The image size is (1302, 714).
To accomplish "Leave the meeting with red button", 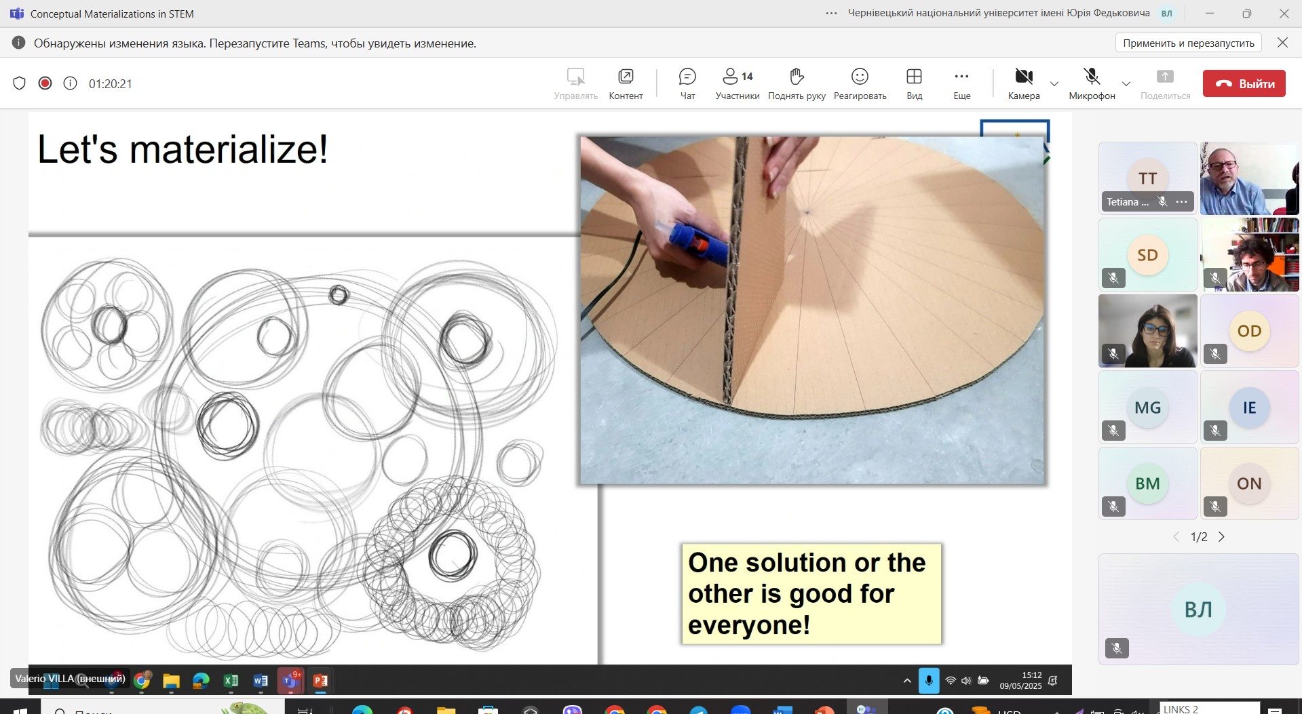I will [x=1244, y=83].
